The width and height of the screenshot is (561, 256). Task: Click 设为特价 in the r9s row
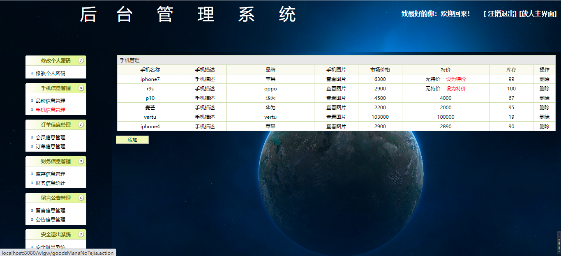[456, 88]
